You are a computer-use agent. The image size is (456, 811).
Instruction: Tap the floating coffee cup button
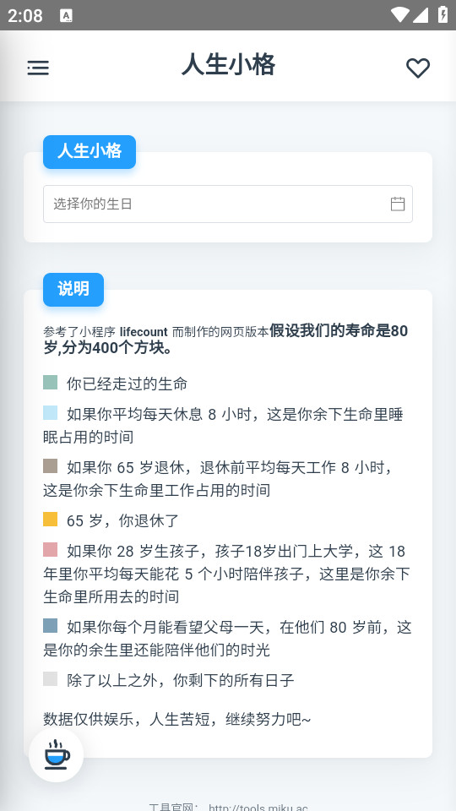(x=57, y=754)
